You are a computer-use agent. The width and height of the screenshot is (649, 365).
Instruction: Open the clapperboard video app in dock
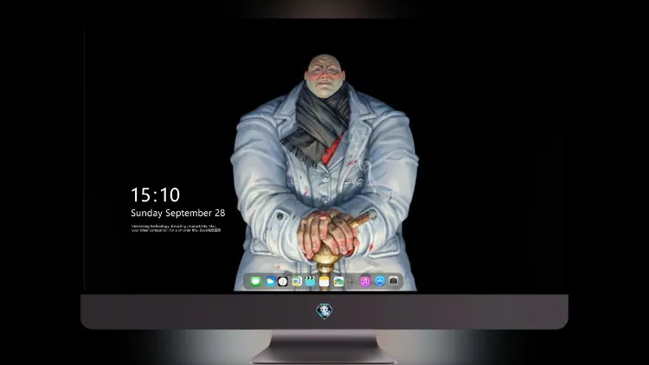coord(310,281)
